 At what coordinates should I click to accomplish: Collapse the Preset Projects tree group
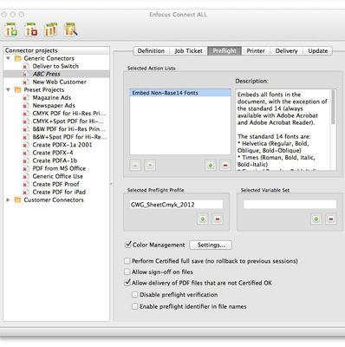[x=9, y=90]
